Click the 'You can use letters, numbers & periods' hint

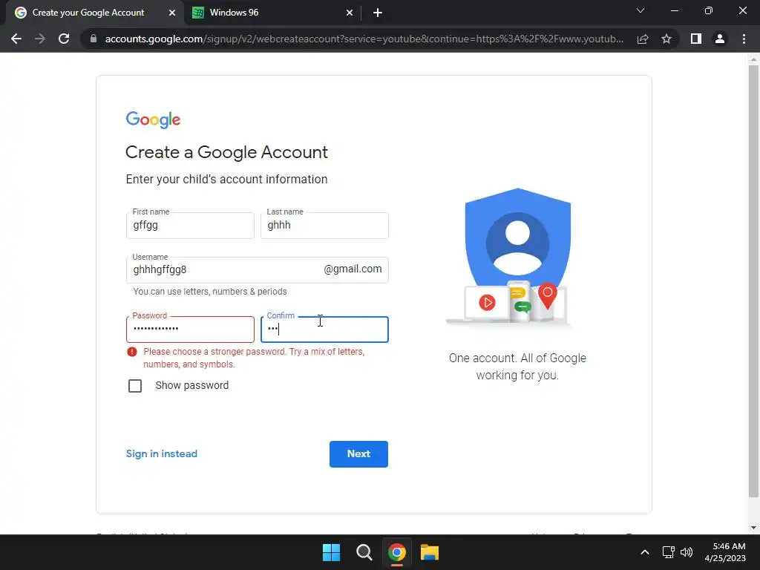coord(210,292)
